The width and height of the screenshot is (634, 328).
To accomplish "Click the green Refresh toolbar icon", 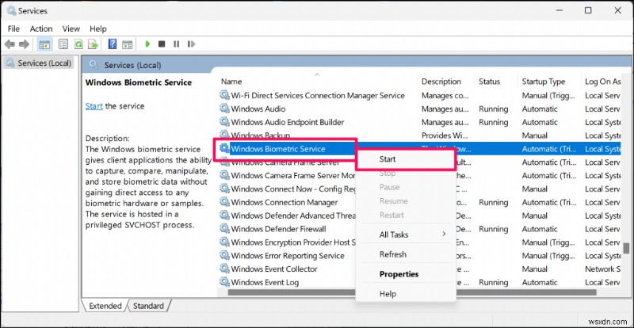I will tap(78, 44).
